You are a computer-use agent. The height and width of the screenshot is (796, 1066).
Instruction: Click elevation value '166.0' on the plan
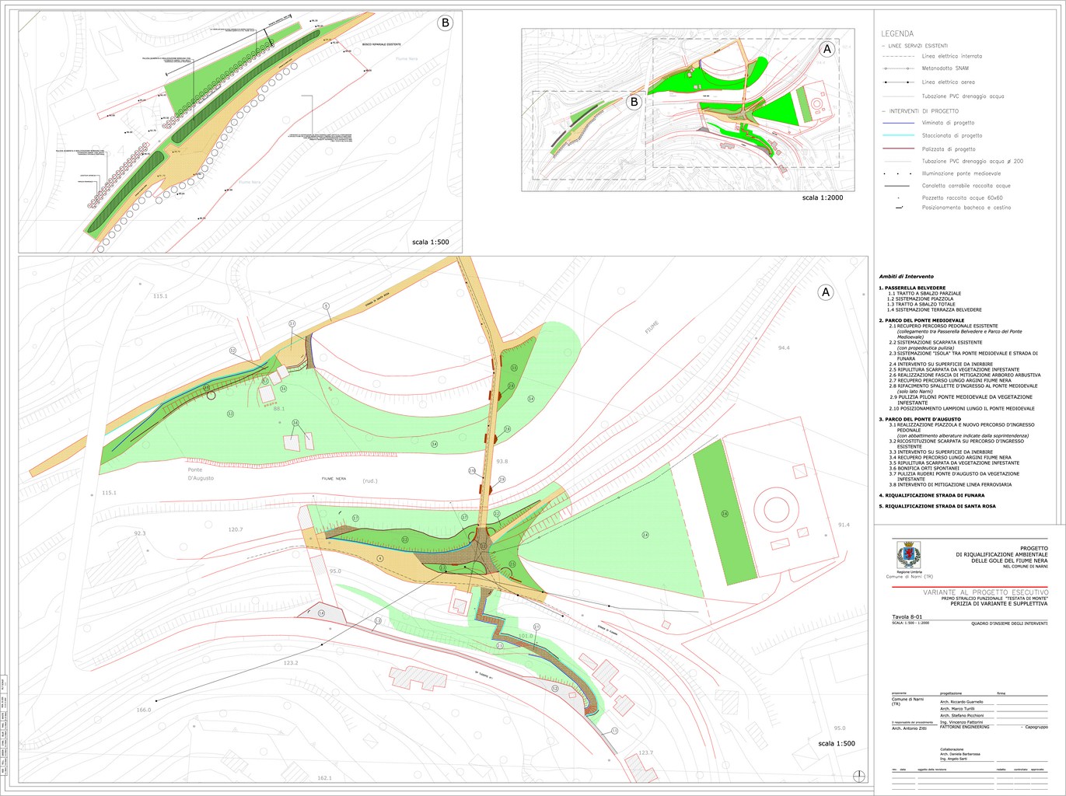144,710
